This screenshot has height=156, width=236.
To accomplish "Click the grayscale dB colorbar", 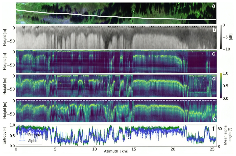I will click(x=221, y=37).
